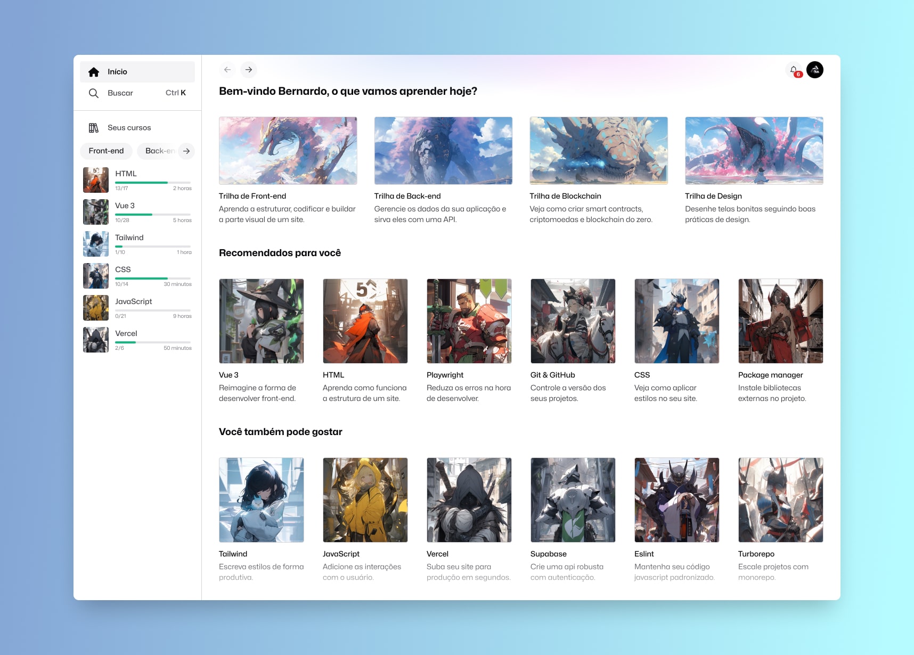Click the 'Recomendados para você' heading
Screen dimensions: 914x655
point(280,253)
